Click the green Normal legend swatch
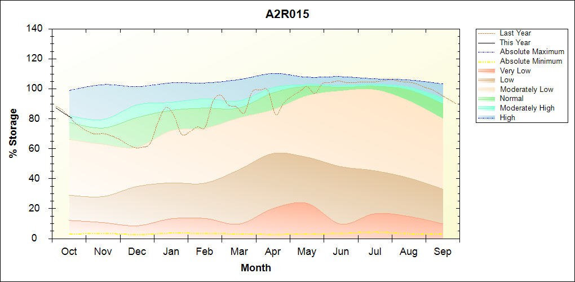The image size is (575, 282). click(487, 99)
